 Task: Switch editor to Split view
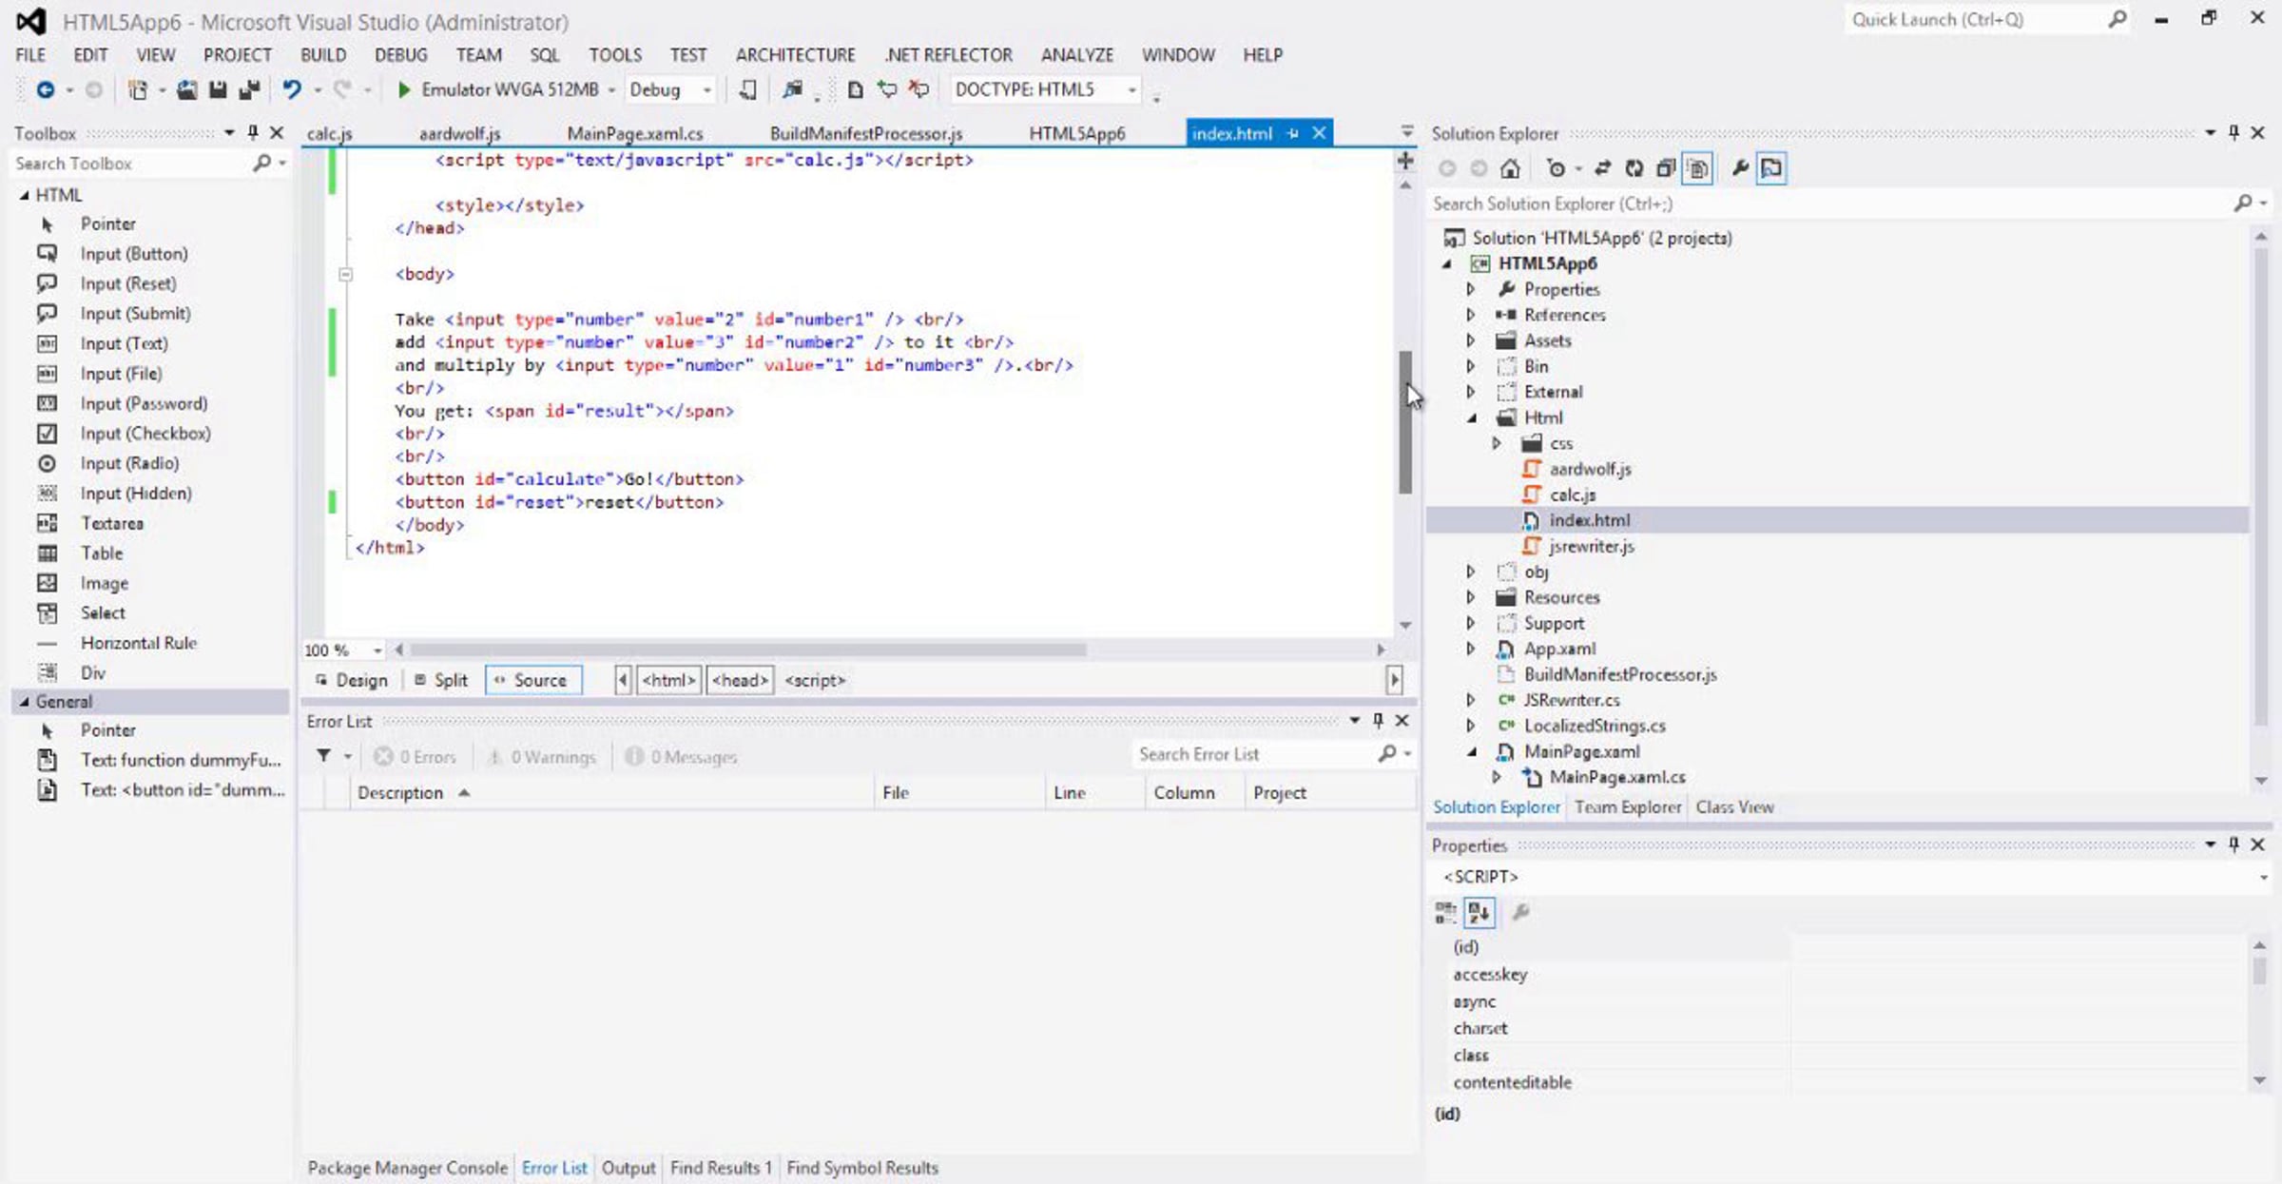click(x=441, y=680)
